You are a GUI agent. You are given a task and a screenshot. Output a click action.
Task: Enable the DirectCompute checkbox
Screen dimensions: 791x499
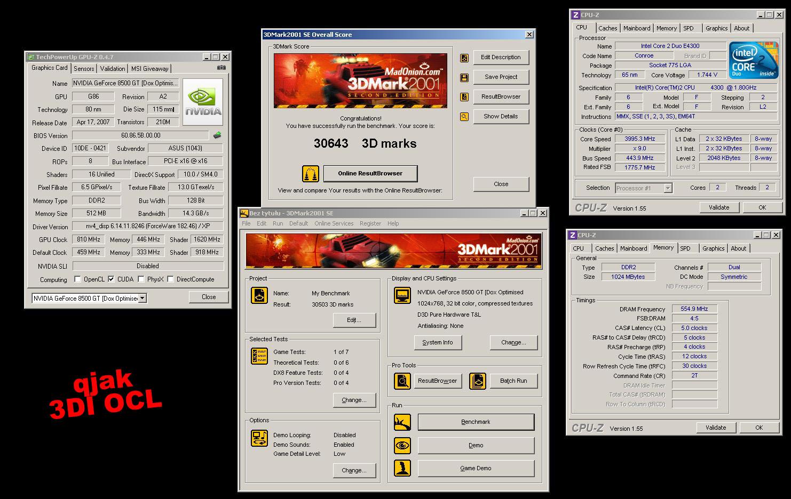(x=170, y=279)
